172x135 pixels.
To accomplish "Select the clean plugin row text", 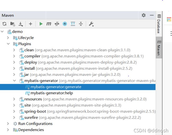I will click(77, 50).
